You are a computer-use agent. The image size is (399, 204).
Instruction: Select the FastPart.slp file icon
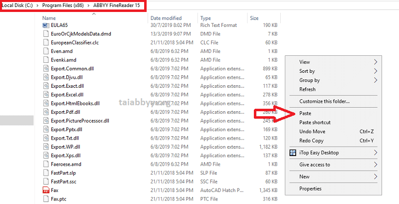coord(46,173)
